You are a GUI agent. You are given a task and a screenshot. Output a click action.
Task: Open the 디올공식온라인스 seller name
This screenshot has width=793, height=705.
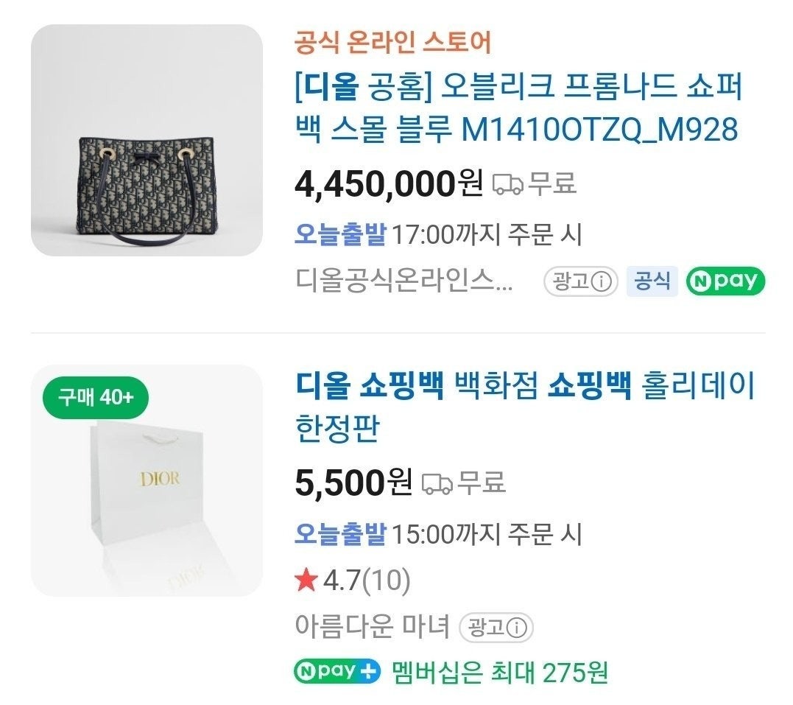coord(403,281)
